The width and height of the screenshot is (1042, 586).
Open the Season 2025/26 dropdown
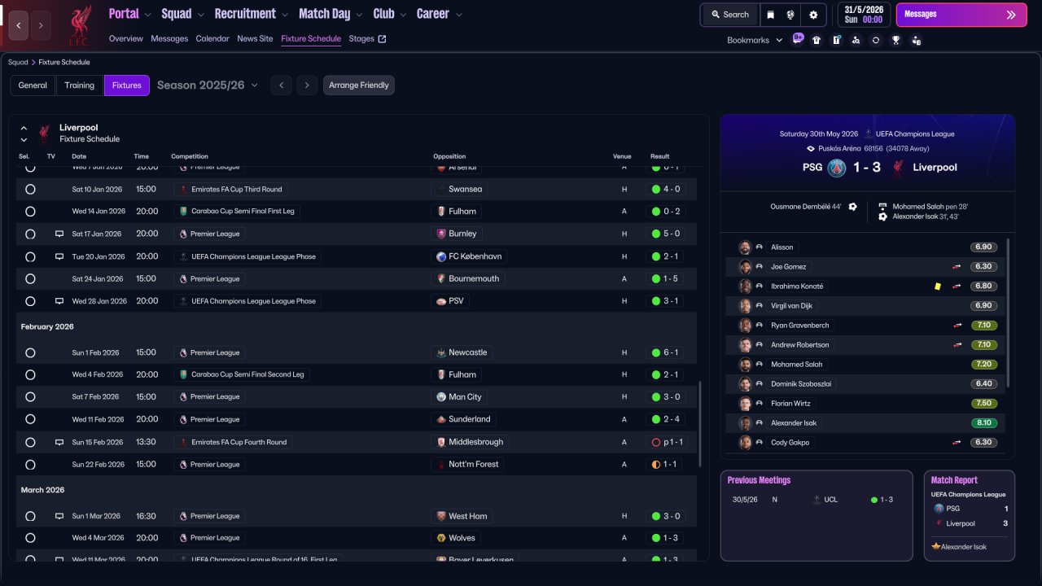coord(208,85)
